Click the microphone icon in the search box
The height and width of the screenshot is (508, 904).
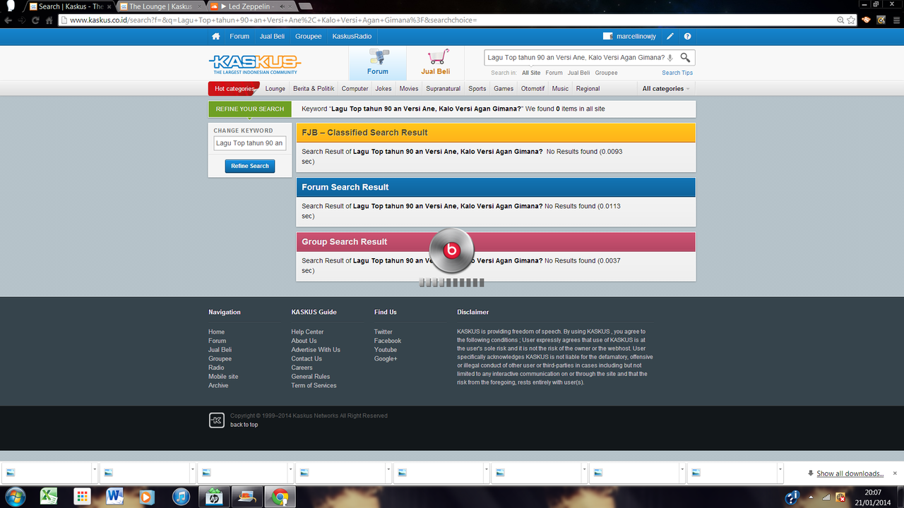(670, 58)
